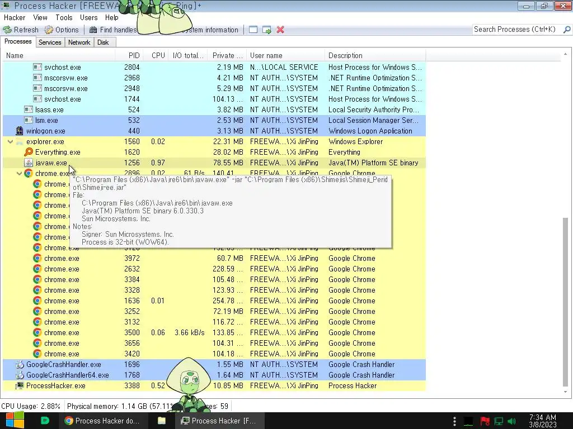This screenshot has width=573, height=429.
Task: Click the search magnifier icon
Action: pos(567,30)
